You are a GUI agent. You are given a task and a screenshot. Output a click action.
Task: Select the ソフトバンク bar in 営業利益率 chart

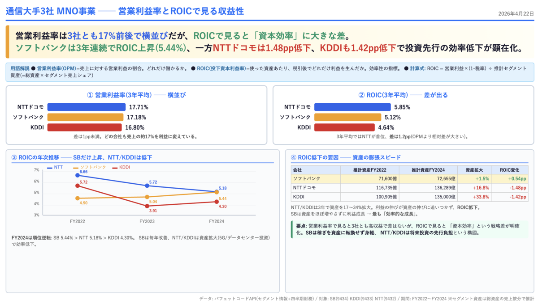pyautogui.click(x=85, y=117)
